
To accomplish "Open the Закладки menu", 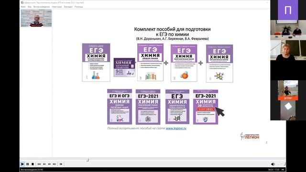I will tap(68, 7).
